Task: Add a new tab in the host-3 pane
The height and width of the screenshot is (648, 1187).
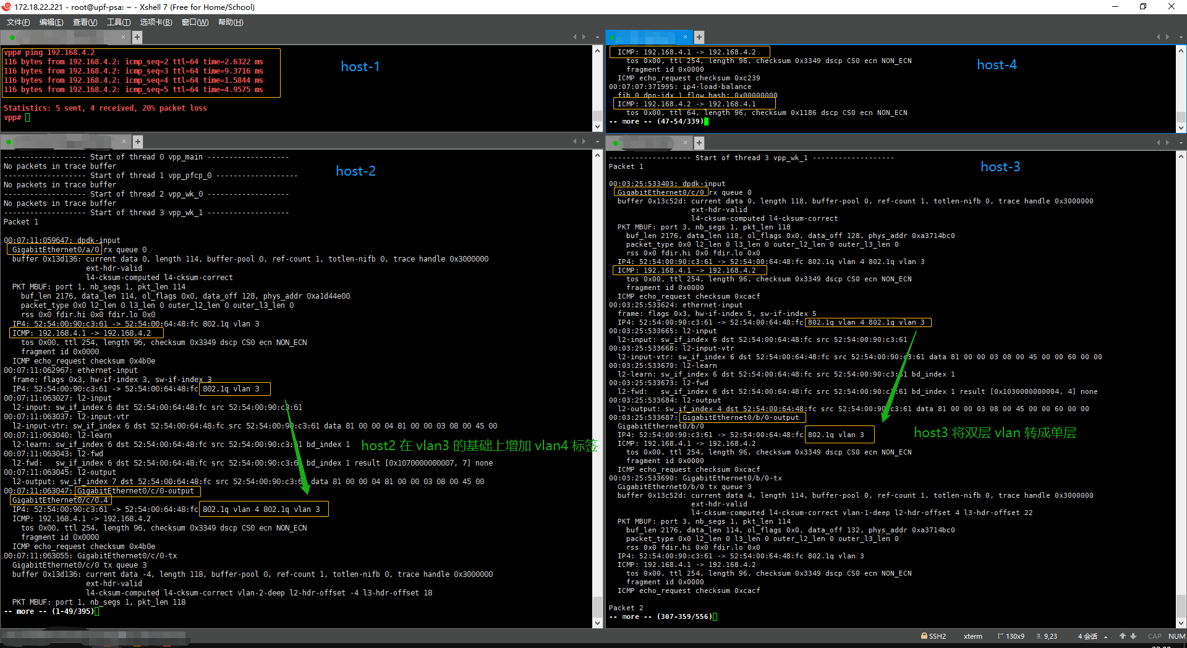Action: point(699,143)
